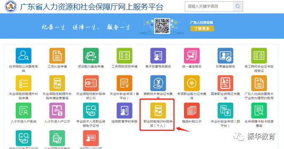
Task: Open 国家职业资格证书查询 icon
Action: click(x=225, y=83)
